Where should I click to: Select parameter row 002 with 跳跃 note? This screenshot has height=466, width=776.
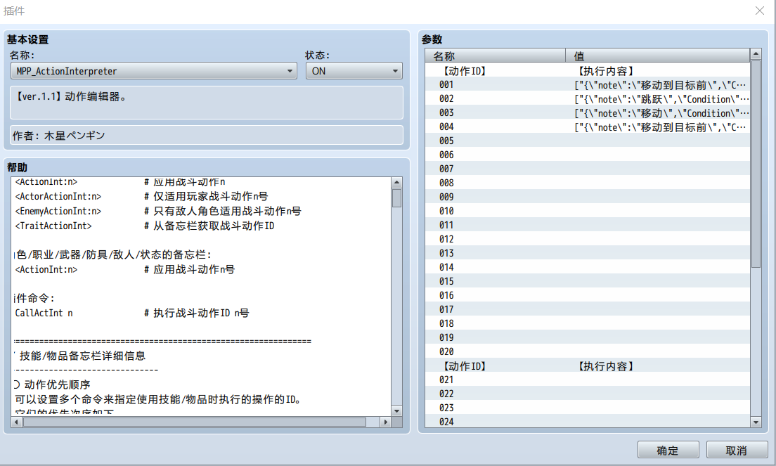(588, 99)
